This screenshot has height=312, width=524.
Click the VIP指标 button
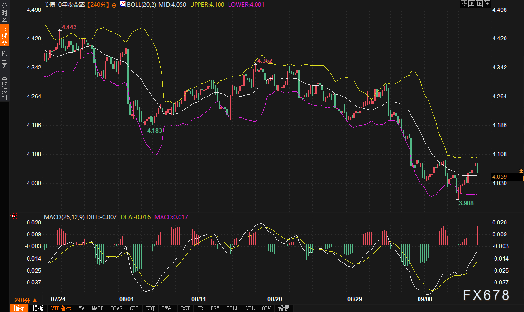click(61, 308)
